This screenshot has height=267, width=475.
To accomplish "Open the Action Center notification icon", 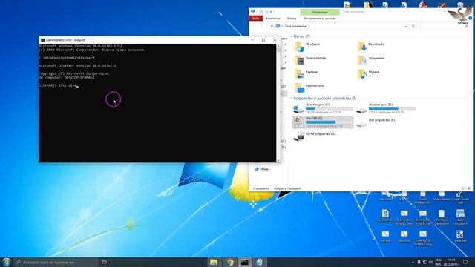I will (x=465, y=262).
